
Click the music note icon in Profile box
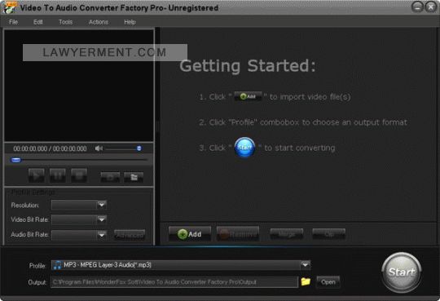pyautogui.click(x=57, y=265)
